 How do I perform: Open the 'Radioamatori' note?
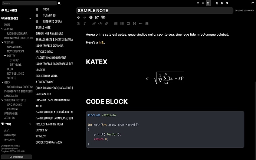pos(43,94)
